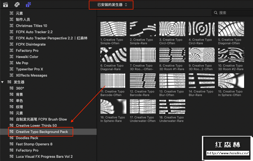This screenshot has width=253, height=161.
Task: Select 10. Creative Typo 3D Room #2-Rare thumbnail
Action: pyautogui.click(x=231, y=55)
